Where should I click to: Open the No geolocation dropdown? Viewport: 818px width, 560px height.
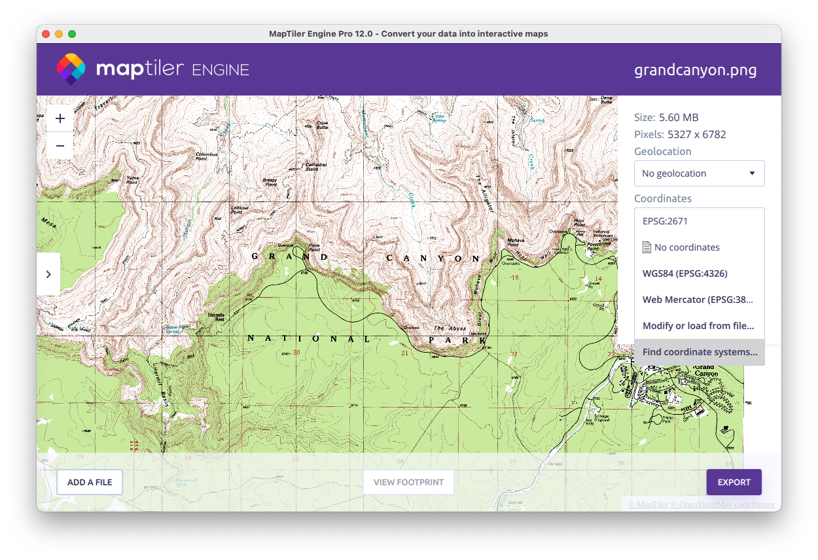pyautogui.click(x=699, y=173)
